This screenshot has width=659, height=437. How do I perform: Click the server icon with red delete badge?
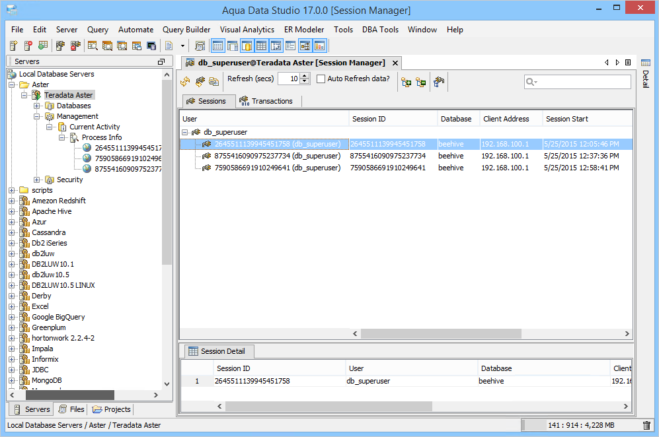click(28, 46)
